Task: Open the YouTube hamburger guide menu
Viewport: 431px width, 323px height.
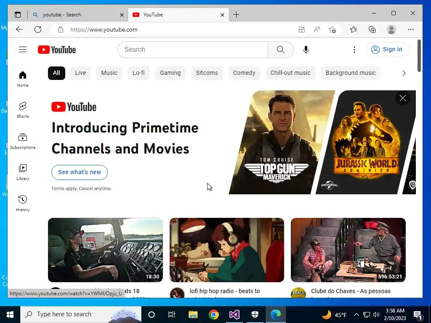Action: click(23, 50)
